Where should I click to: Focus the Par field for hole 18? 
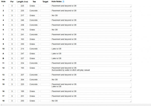pyautogui.click(x=12, y=101)
